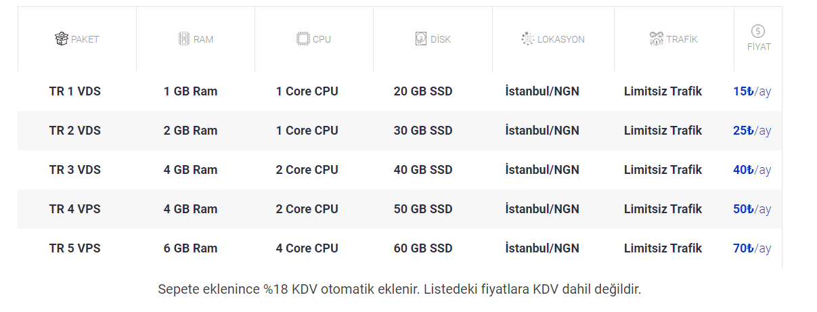Click the RAM memory icon

pos(183,39)
